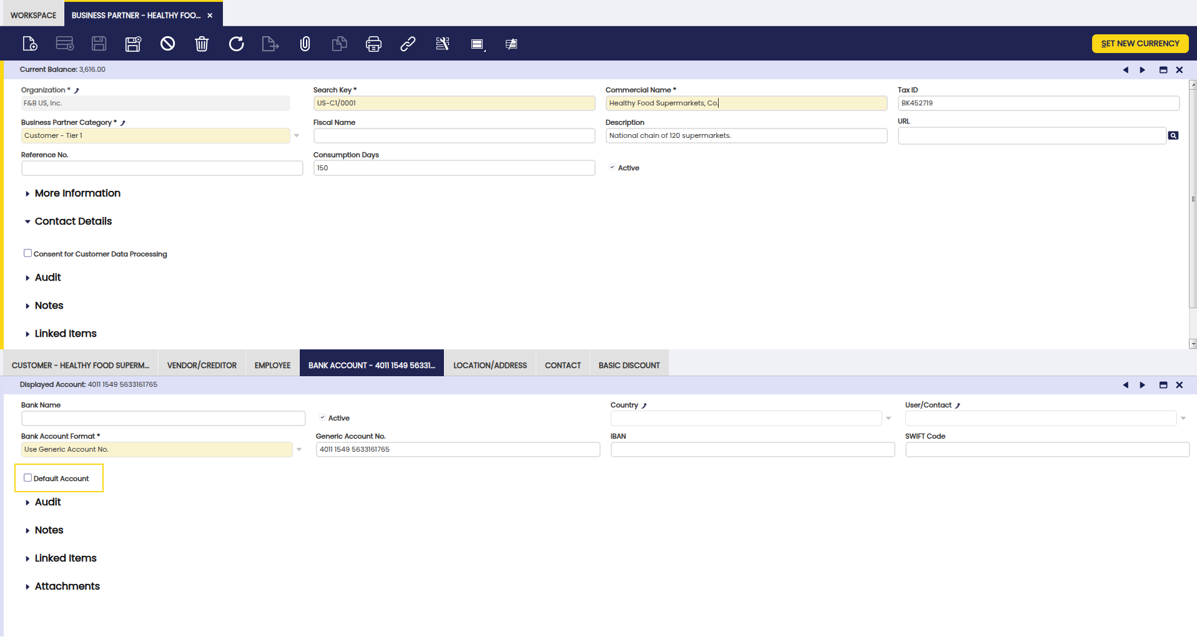
Task: Open the Country dropdown arrow
Action: [889, 418]
